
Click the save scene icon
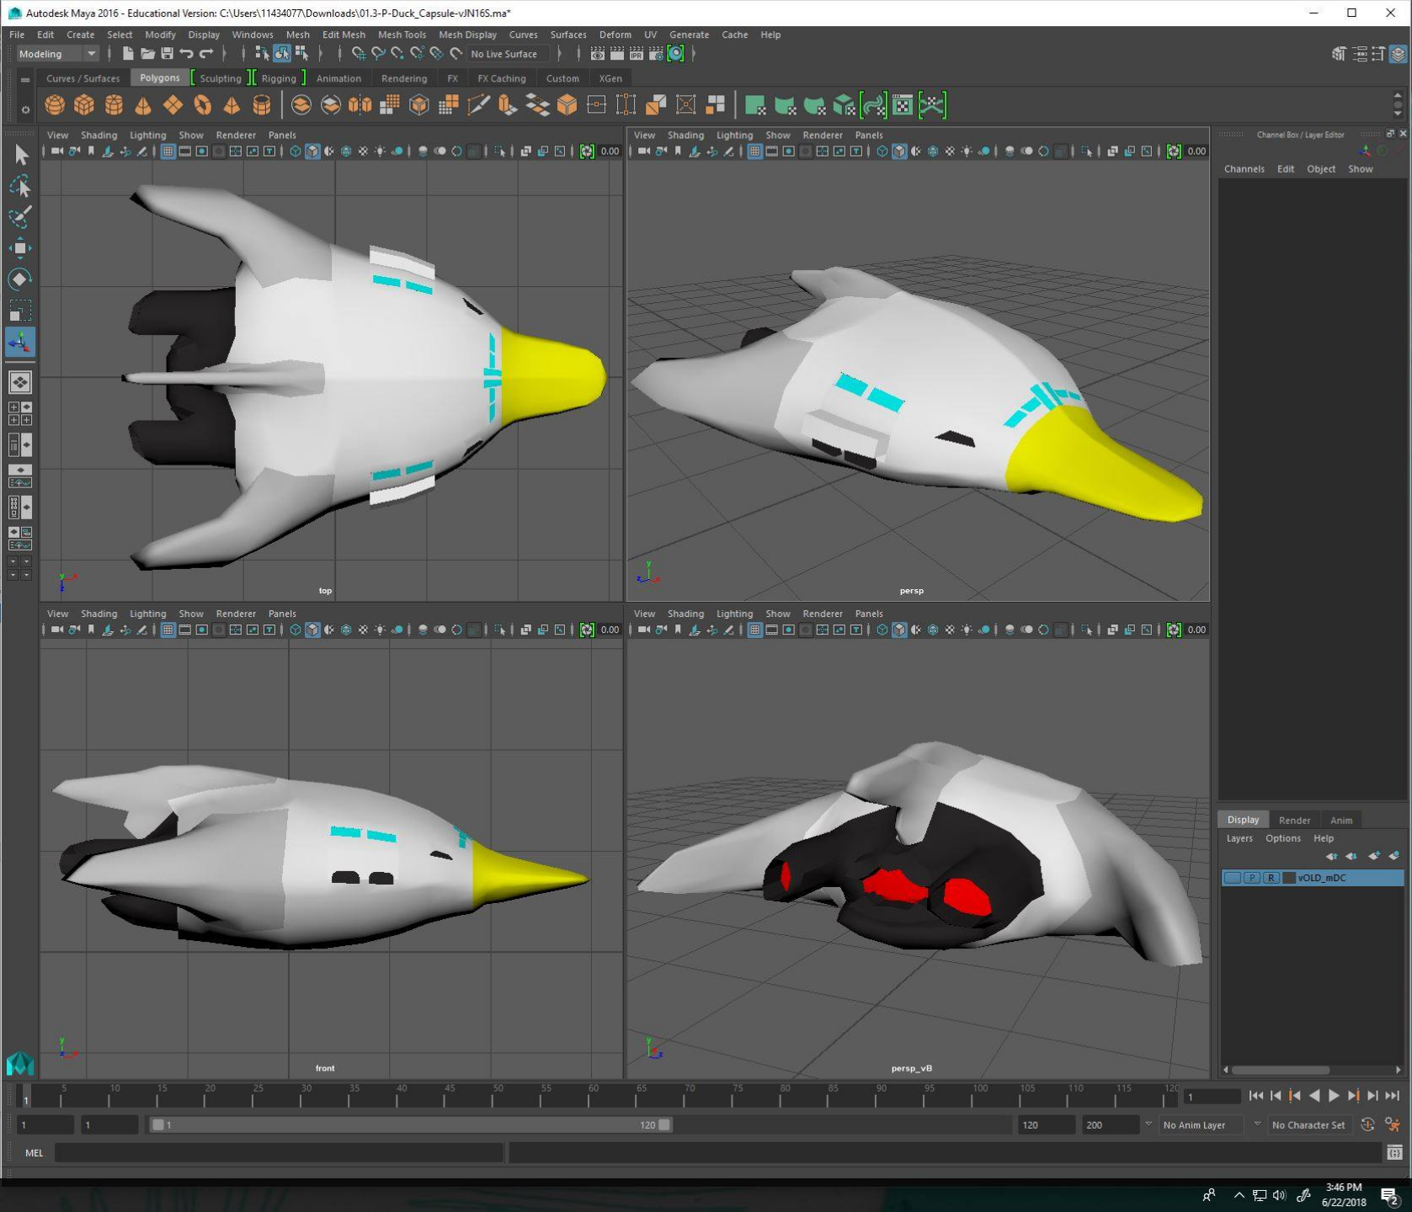(x=167, y=54)
